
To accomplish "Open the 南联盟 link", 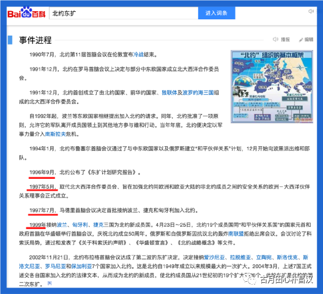I will coord(236,234).
